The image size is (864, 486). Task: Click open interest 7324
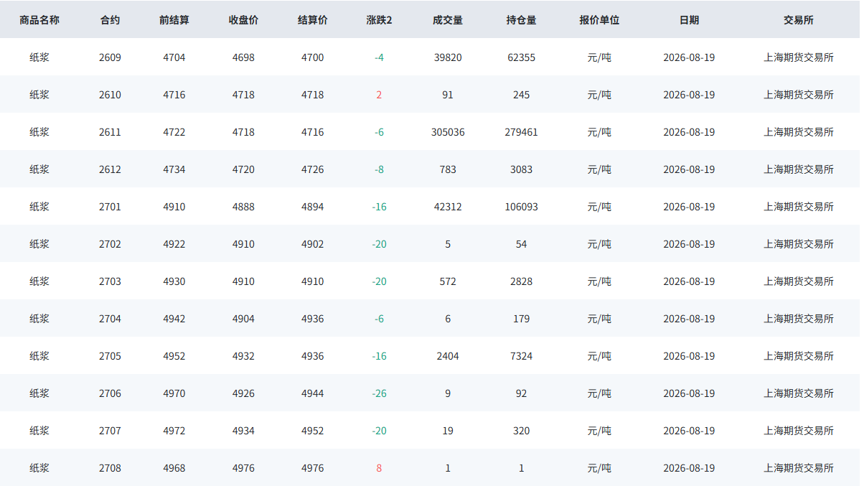click(x=521, y=356)
